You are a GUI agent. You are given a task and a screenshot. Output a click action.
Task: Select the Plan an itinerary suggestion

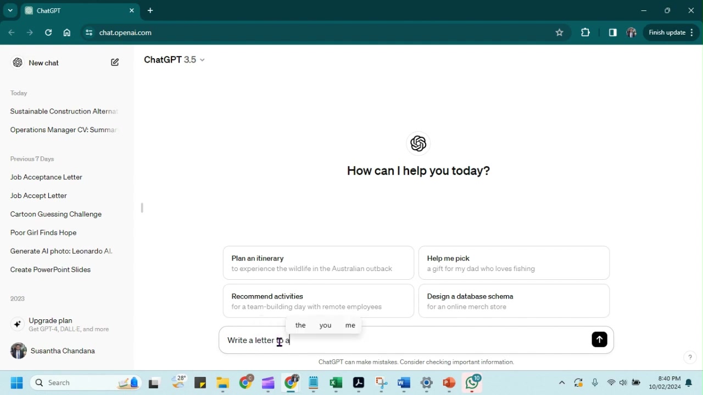pos(319,263)
